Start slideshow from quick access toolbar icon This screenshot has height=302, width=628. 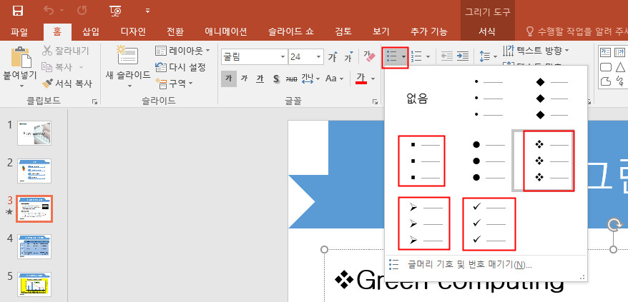pos(115,11)
